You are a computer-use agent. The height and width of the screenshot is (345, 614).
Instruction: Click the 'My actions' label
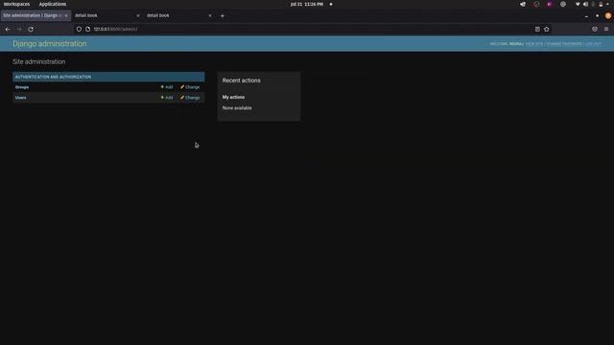233,97
